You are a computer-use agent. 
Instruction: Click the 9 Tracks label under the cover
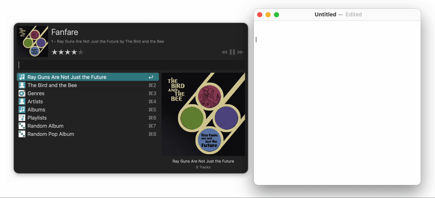pyautogui.click(x=203, y=167)
